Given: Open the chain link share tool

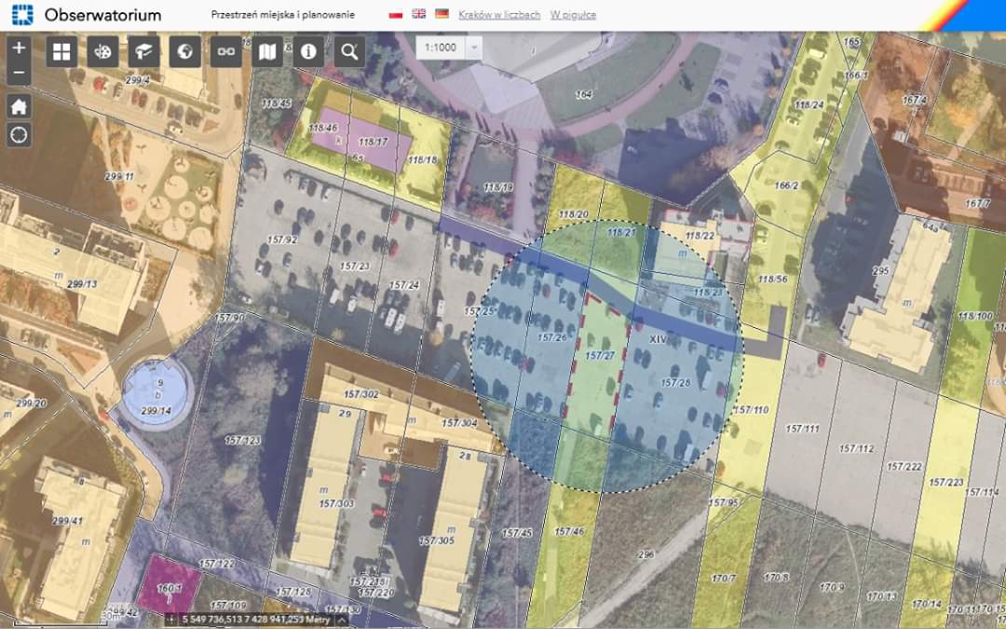Looking at the screenshot, I should point(225,52).
